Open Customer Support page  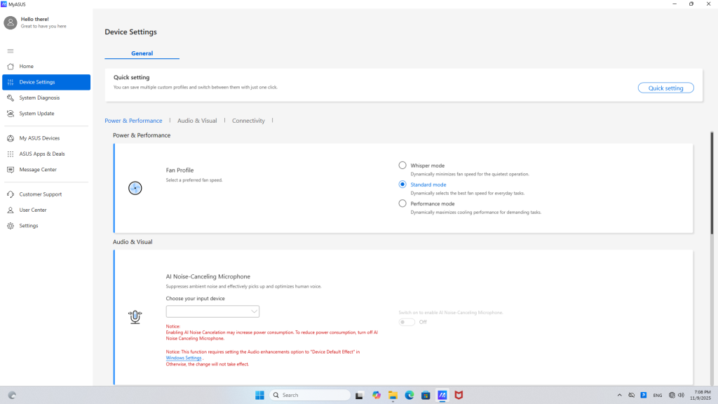click(x=40, y=194)
